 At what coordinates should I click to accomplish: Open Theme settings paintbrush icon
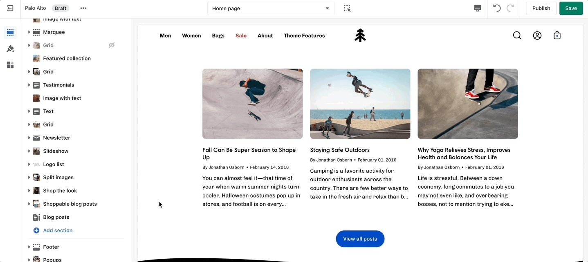(x=10, y=49)
